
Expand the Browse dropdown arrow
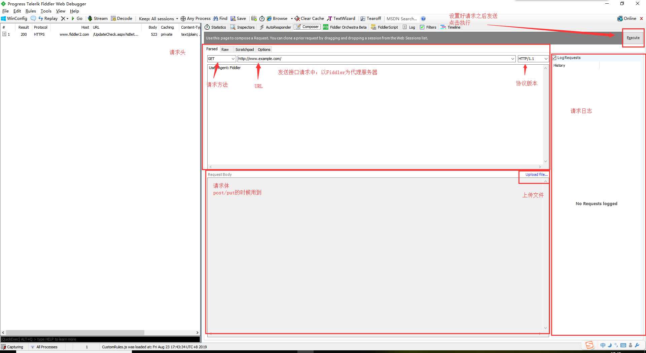point(292,19)
